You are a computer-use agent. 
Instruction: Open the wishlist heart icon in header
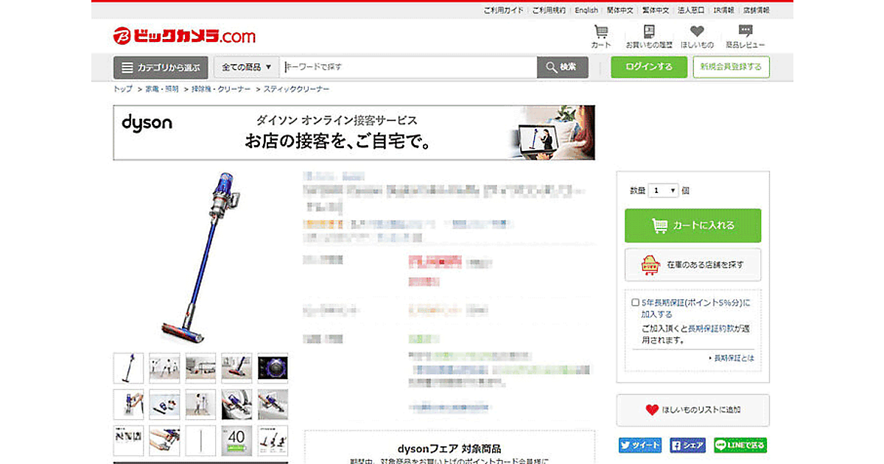(697, 36)
